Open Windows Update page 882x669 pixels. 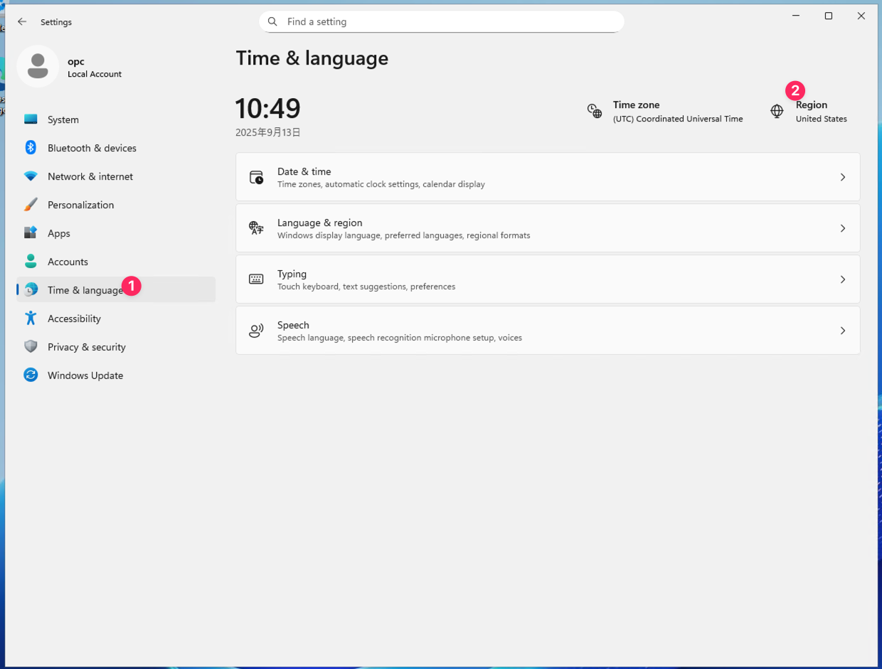tap(116, 375)
